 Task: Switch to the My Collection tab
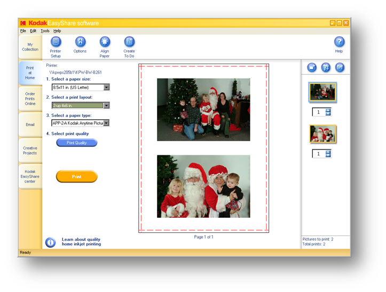[x=30, y=47]
